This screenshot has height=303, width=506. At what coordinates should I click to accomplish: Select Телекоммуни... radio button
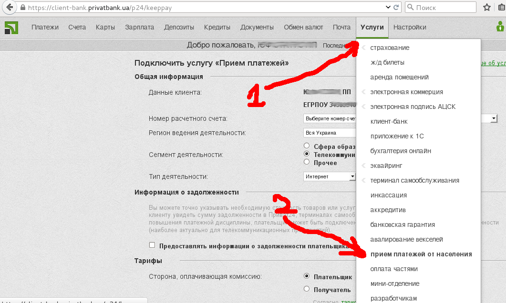307,154
